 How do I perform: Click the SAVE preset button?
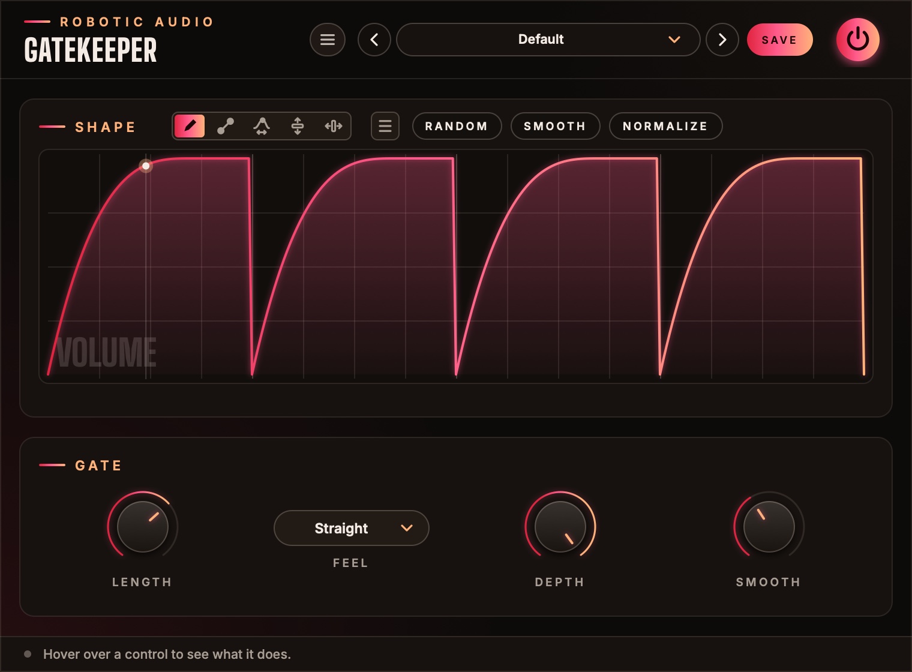[780, 40]
